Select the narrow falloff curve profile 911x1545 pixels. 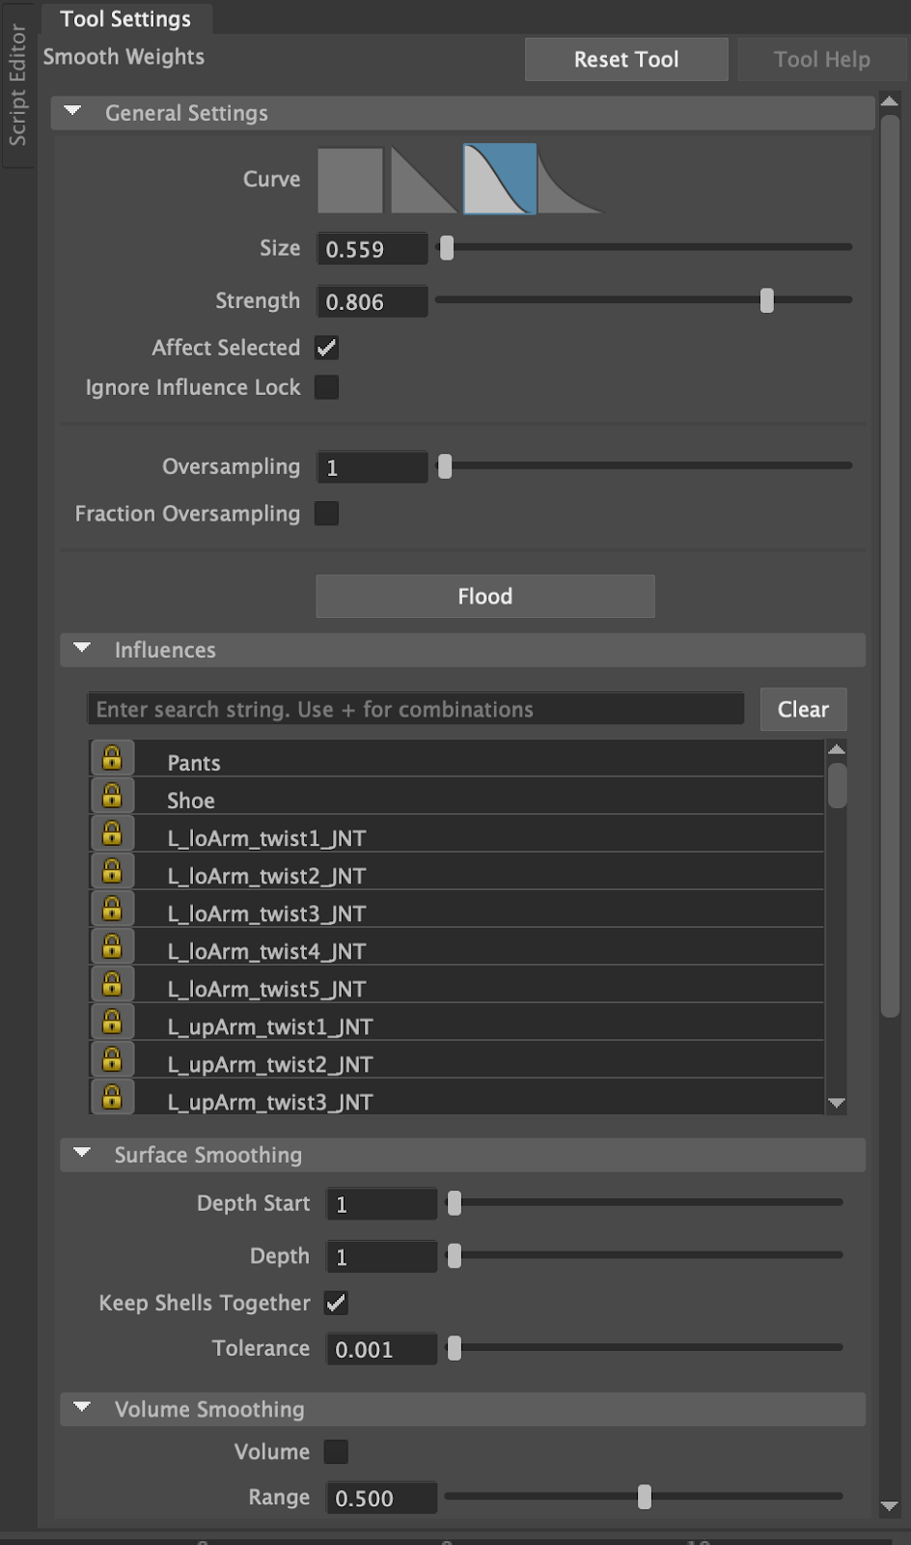pos(570,180)
